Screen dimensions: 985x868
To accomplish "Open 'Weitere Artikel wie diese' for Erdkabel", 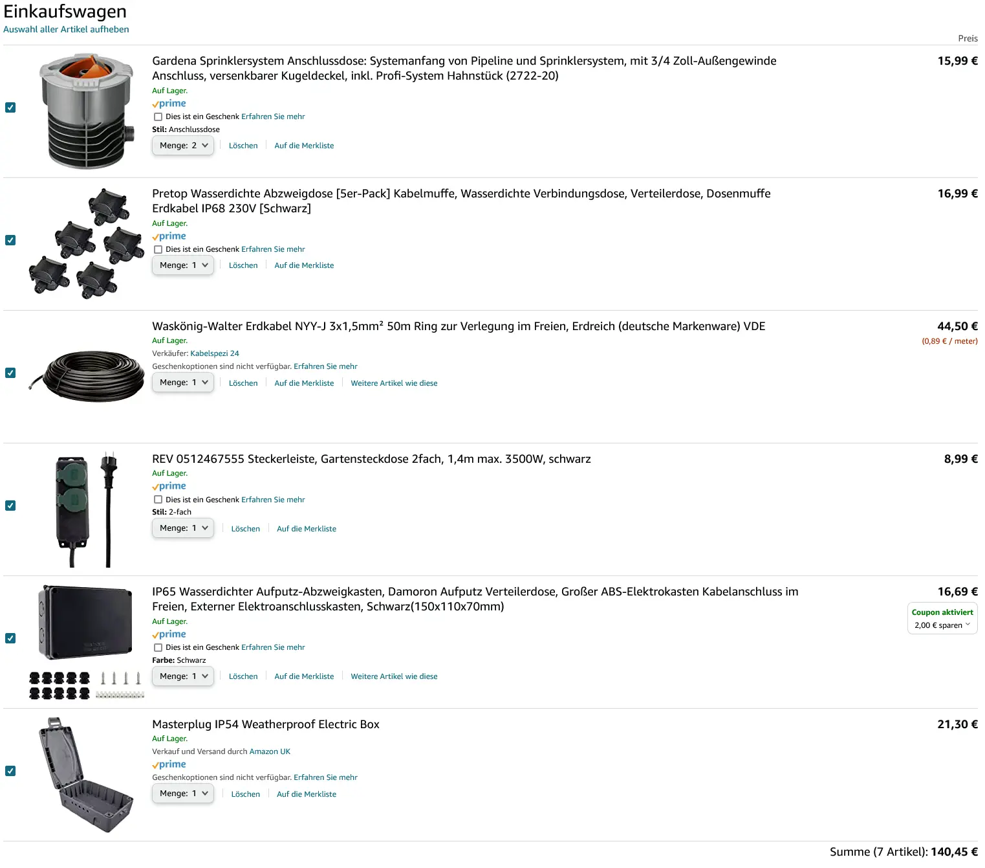I will pos(394,383).
